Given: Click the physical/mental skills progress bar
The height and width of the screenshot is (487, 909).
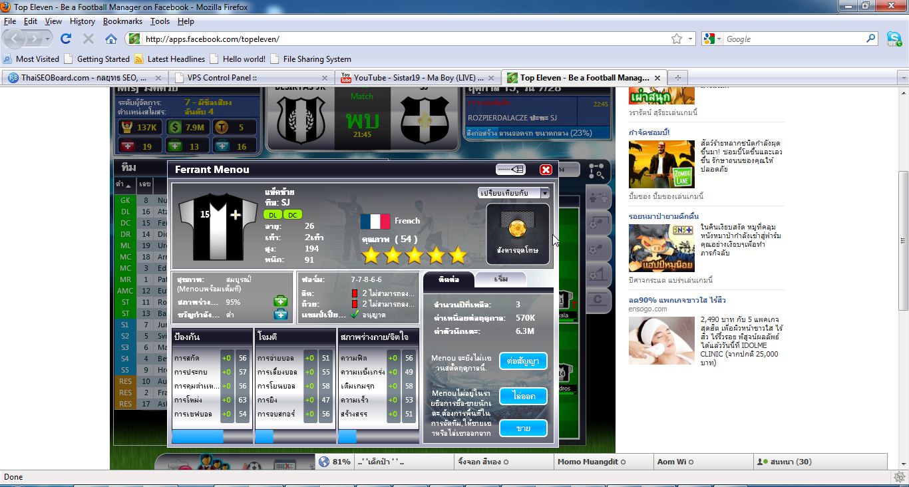Looking at the screenshot, I should pyautogui.click(x=379, y=436).
